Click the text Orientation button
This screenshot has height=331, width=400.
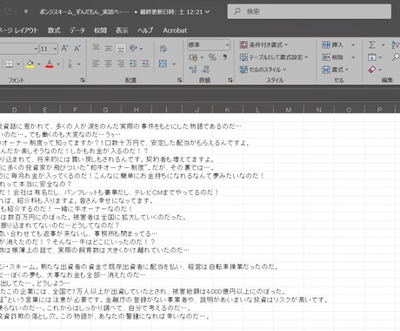tap(133, 48)
